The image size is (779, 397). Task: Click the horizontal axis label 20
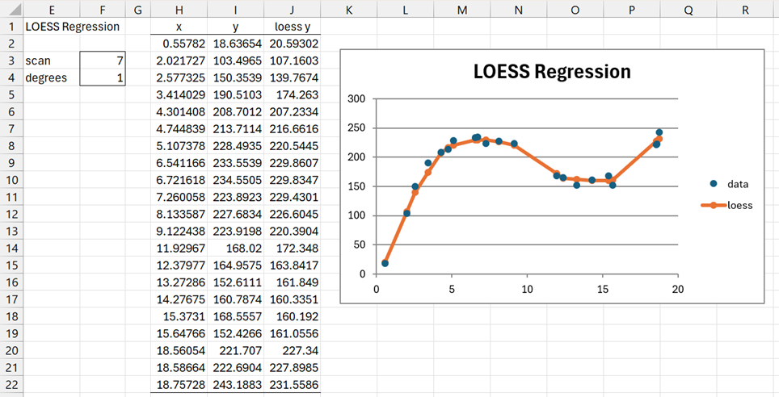(678, 288)
